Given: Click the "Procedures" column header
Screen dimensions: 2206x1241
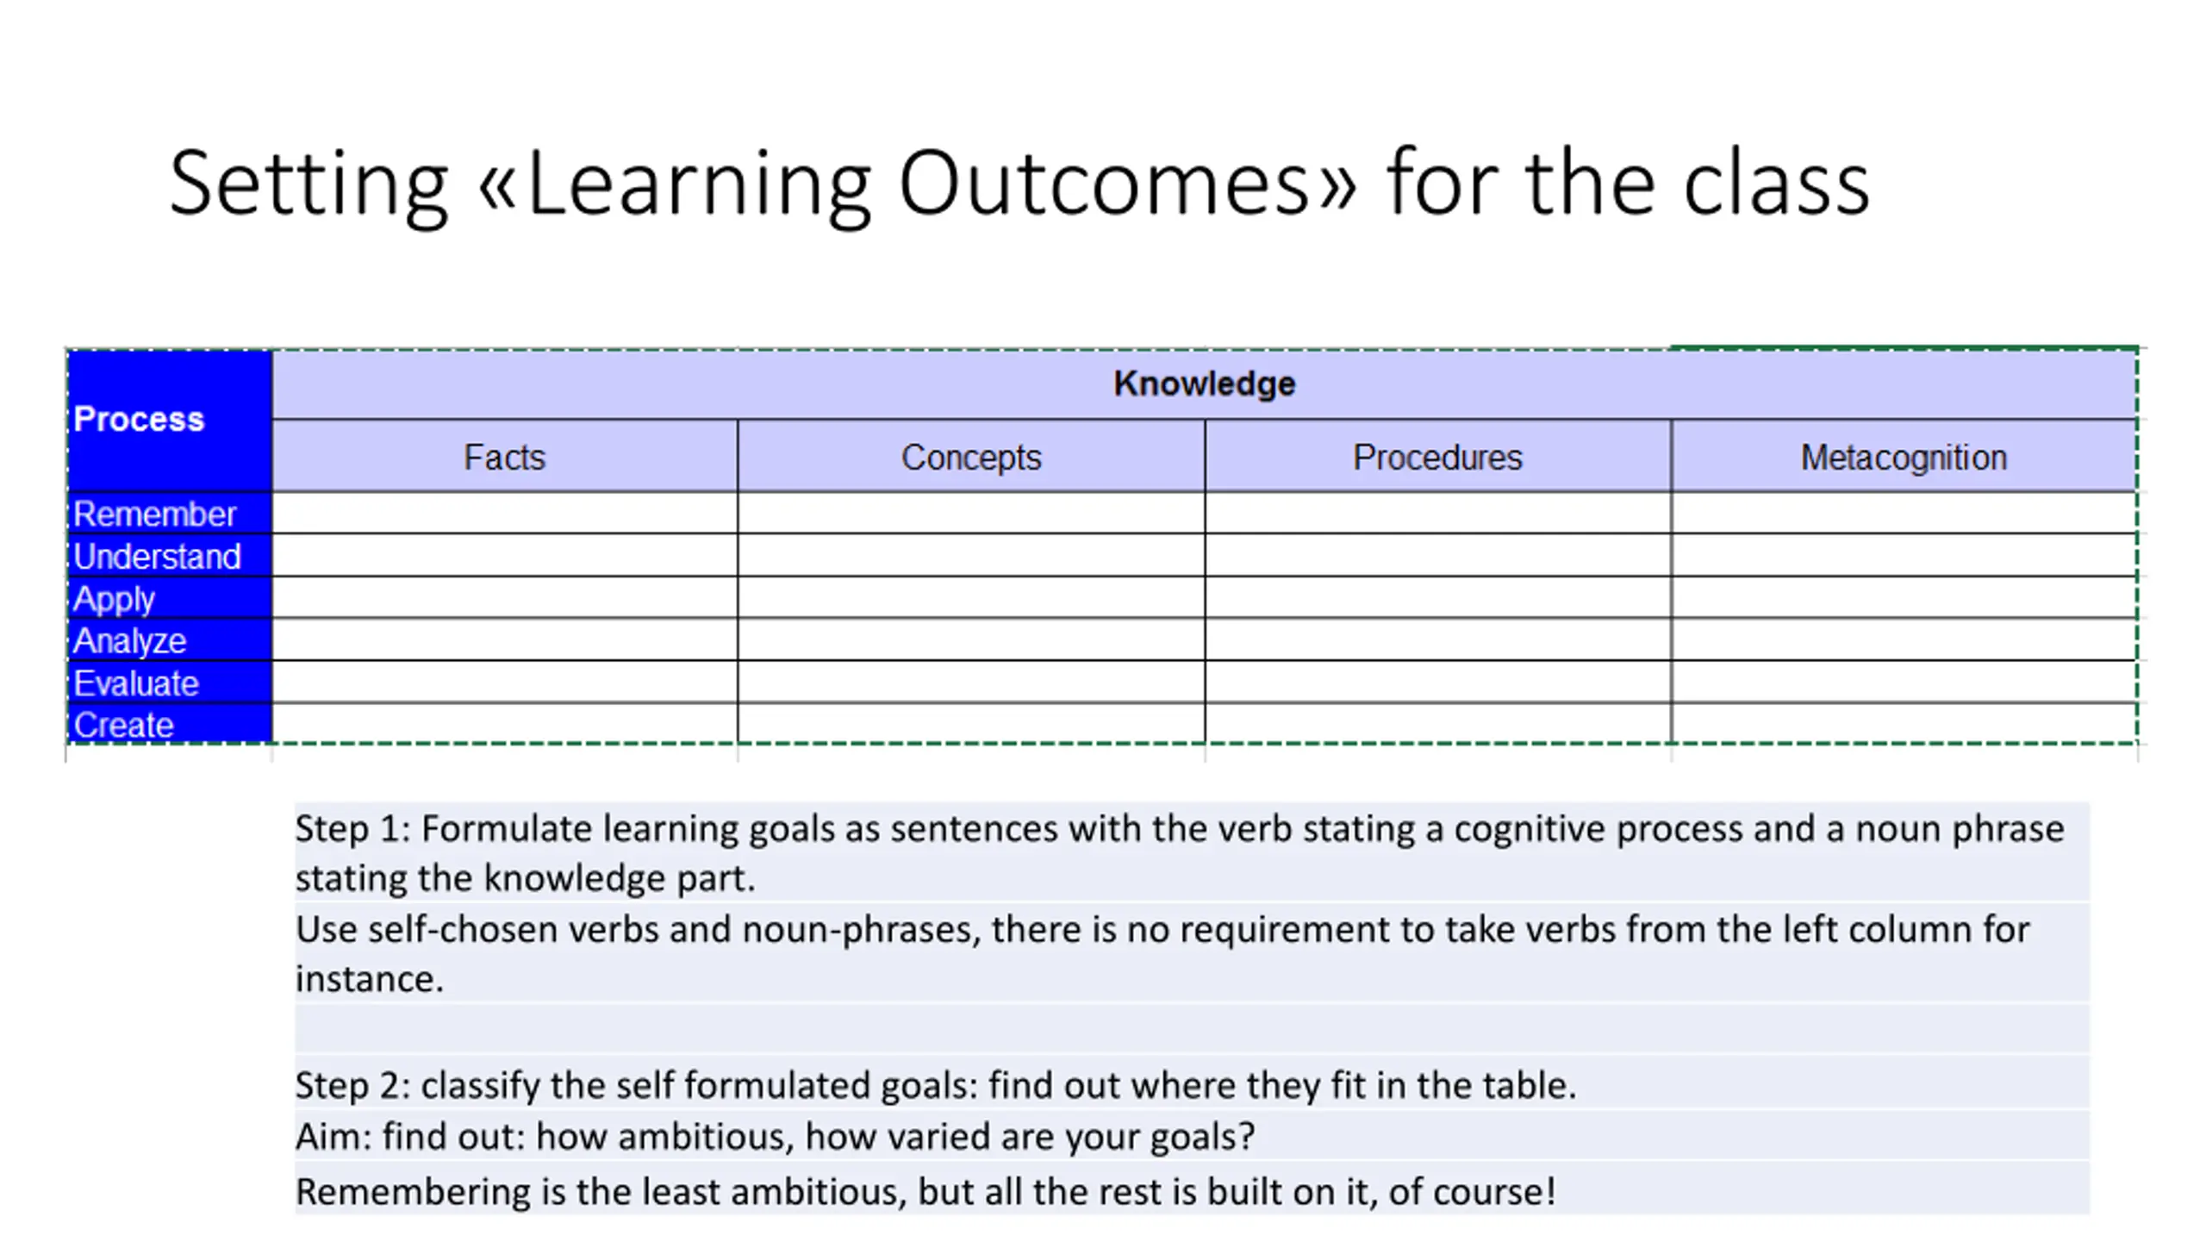Looking at the screenshot, I should click(x=1436, y=458).
